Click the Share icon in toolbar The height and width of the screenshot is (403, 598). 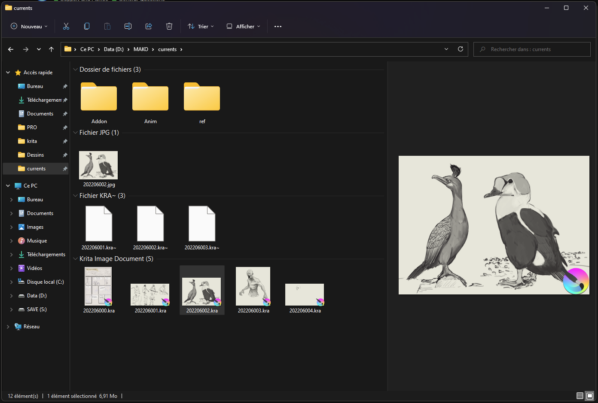pyautogui.click(x=149, y=27)
